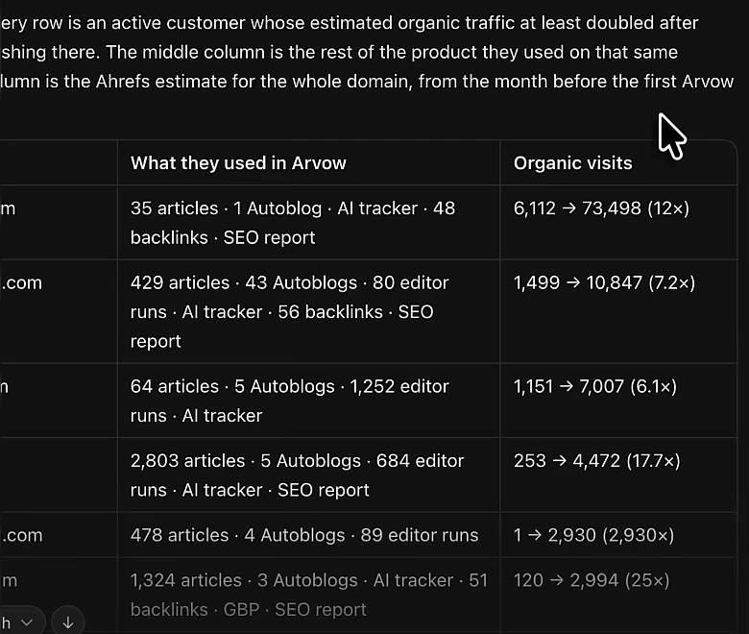Screen dimensions: 749x634
Task: Click the value '1 → 2,930 (2,930×)'
Action: pyautogui.click(x=593, y=535)
